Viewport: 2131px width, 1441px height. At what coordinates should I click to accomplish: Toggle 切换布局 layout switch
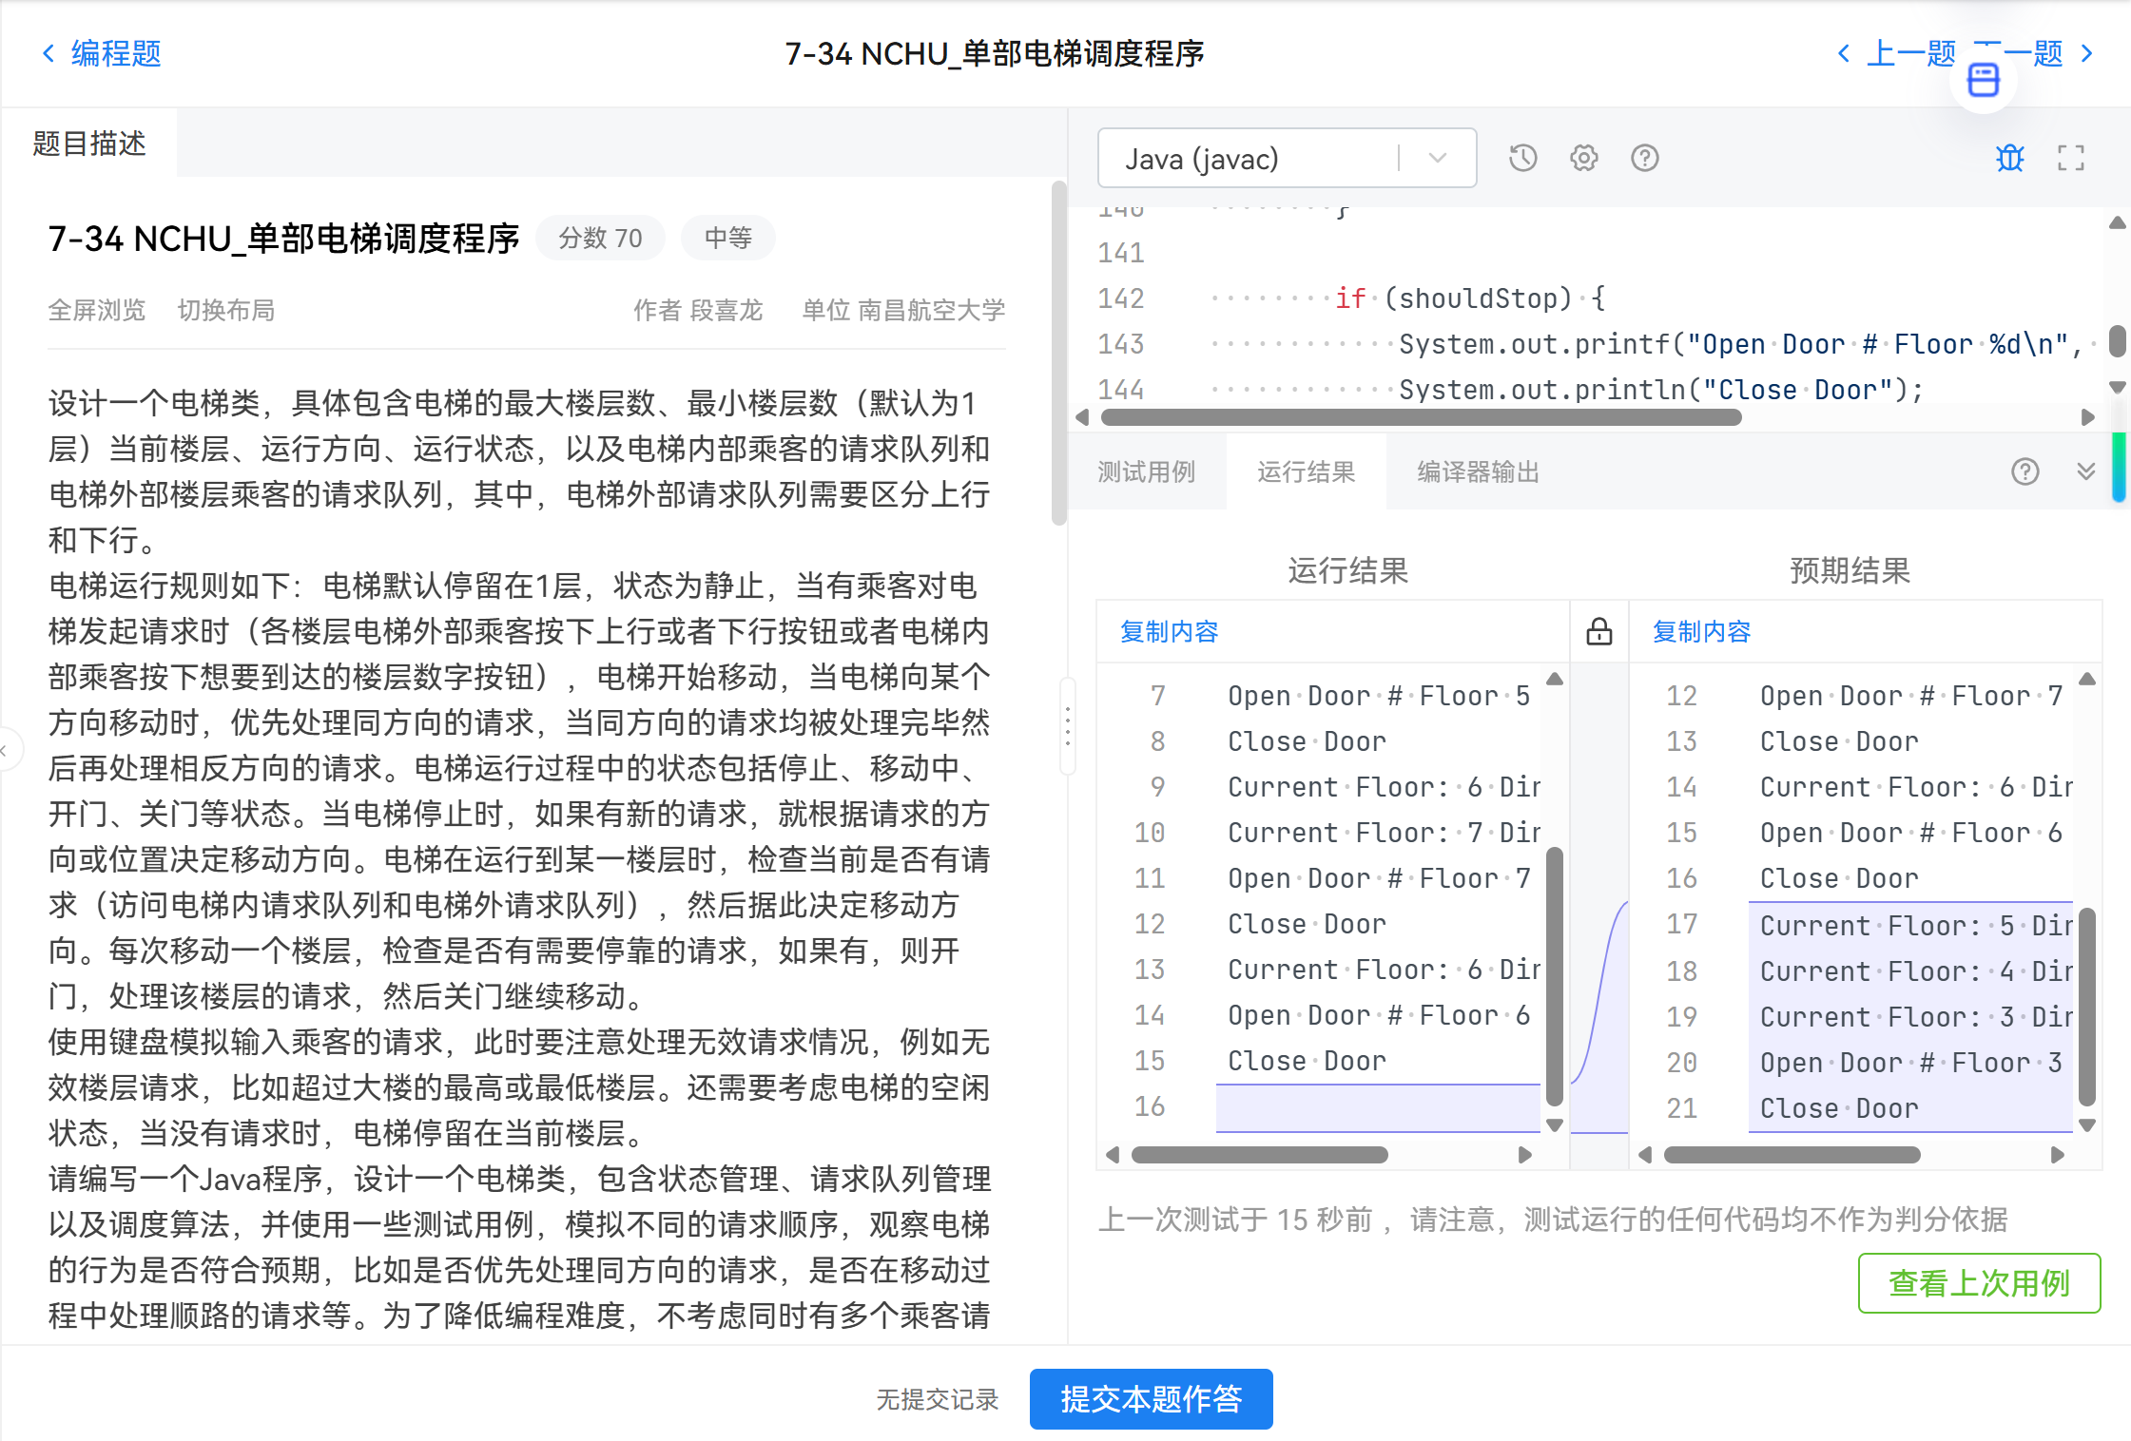(x=226, y=310)
